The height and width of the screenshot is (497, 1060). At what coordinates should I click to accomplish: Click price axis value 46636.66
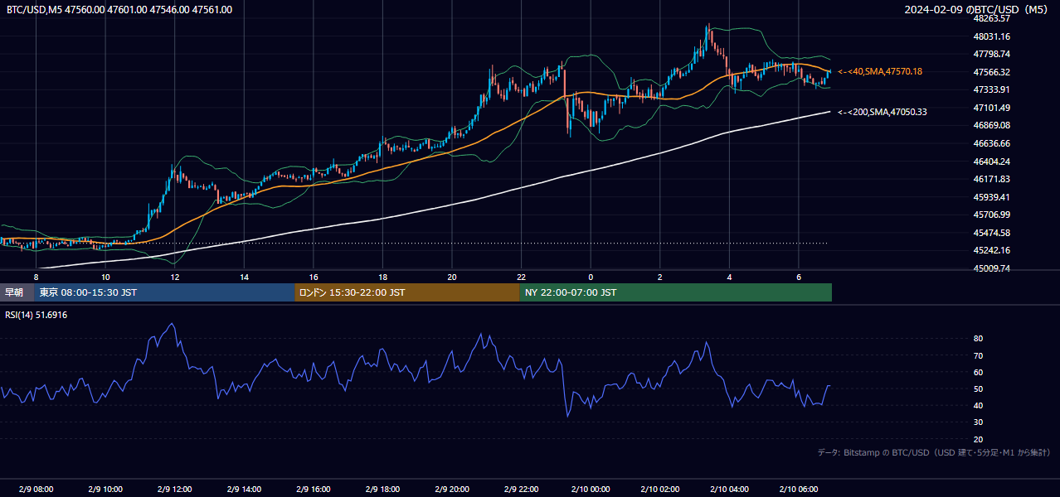991,143
